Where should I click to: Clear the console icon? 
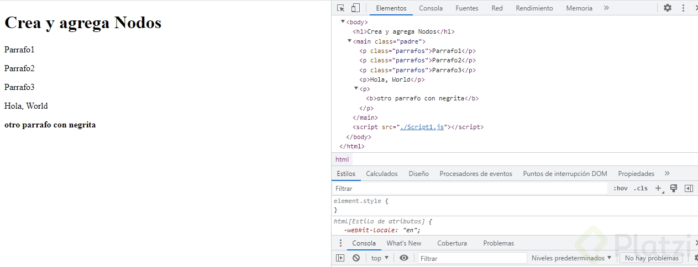tap(356, 258)
